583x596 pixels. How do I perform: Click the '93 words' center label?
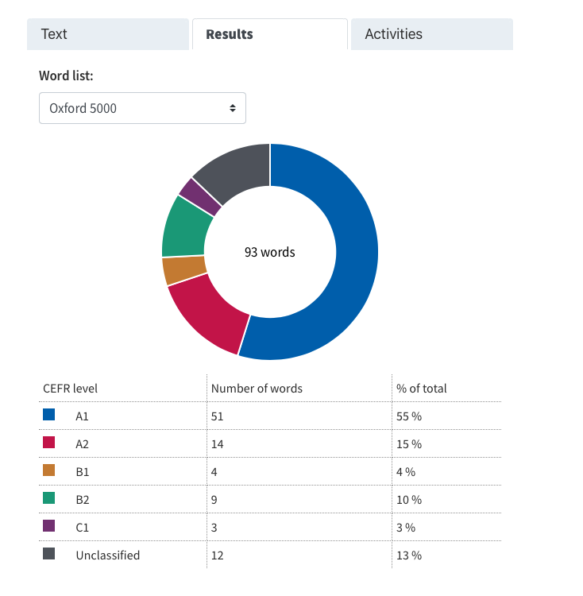click(x=270, y=252)
